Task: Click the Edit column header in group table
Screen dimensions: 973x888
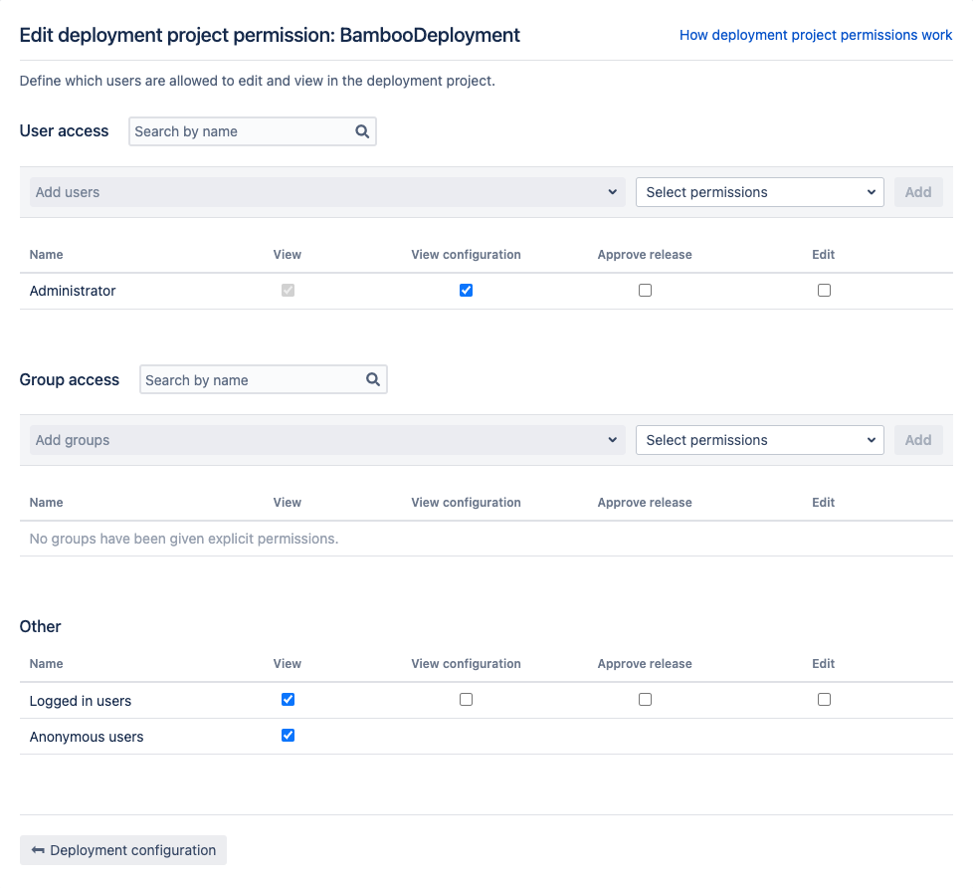Action: pos(824,503)
